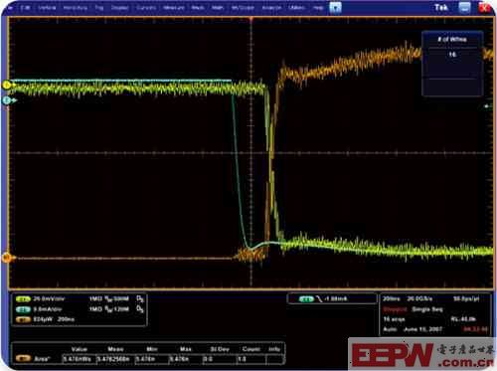Select the math waveform reference marker
The image size is (497, 371).
[x=6, y=258]
